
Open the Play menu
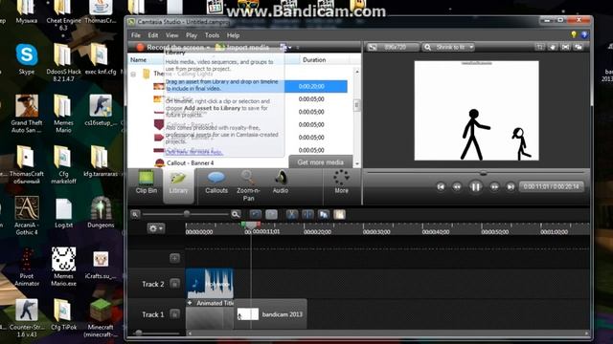tap(192, 35)
